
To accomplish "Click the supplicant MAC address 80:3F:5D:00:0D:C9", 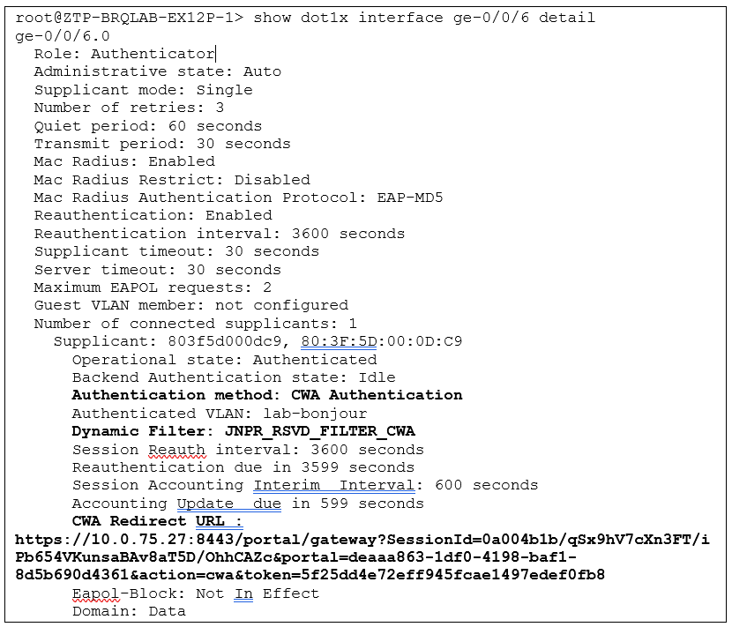I will (381, 341).
